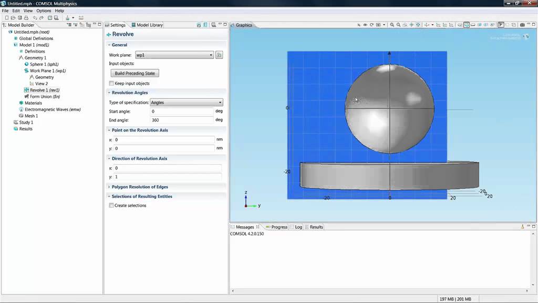
Task: Switch to Log tab
Action: (296, 227)
